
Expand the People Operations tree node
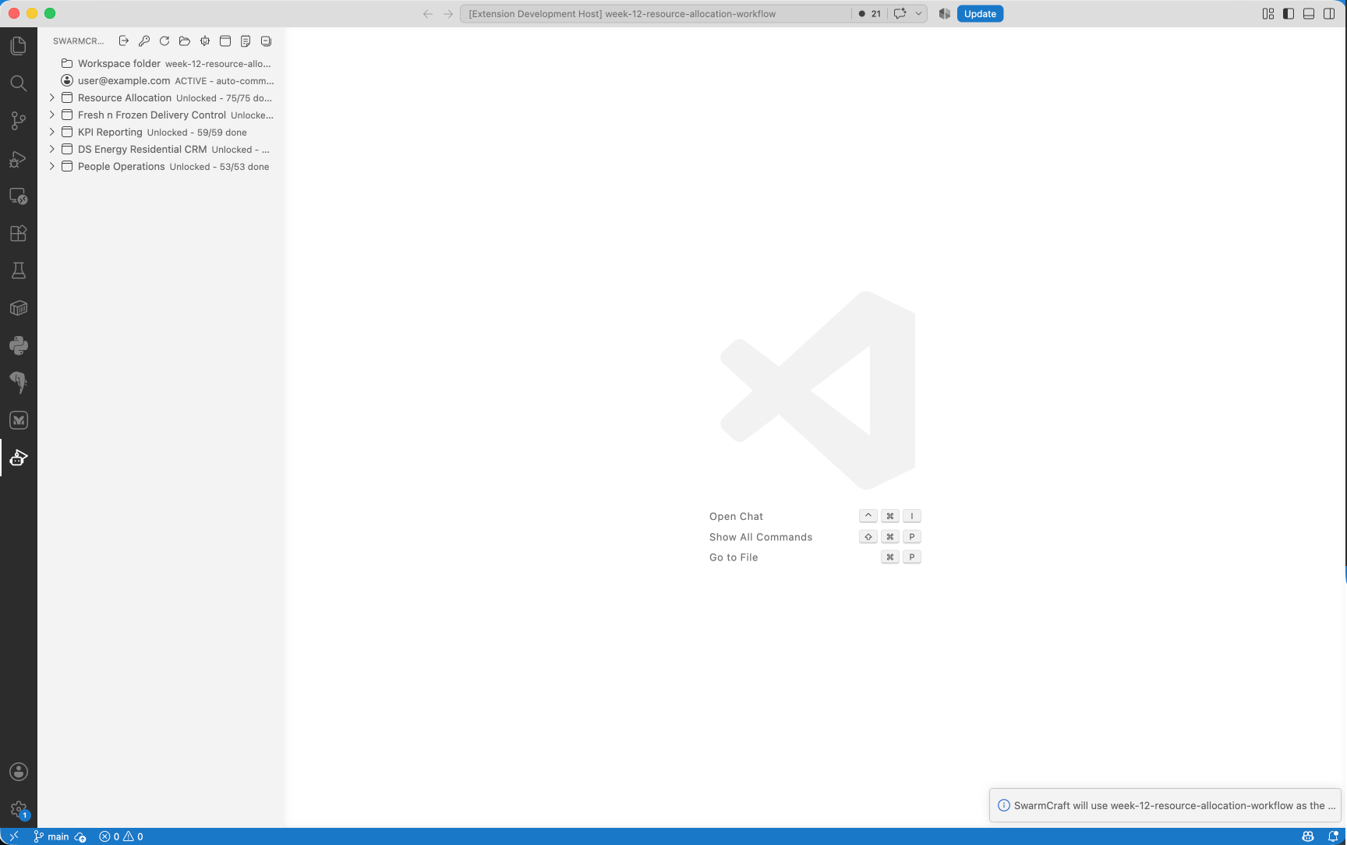pos(51,166)
